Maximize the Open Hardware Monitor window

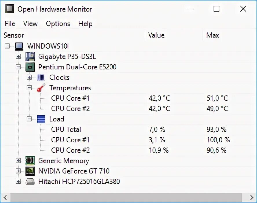(216, 9)
